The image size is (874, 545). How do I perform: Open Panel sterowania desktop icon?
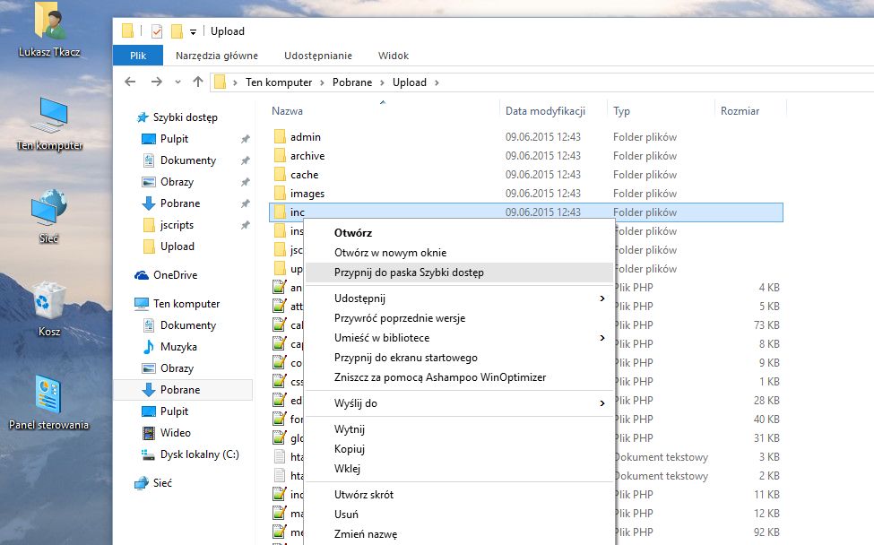coord(48,394)
